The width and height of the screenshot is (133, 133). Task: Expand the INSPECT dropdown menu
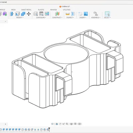(70, 18)
